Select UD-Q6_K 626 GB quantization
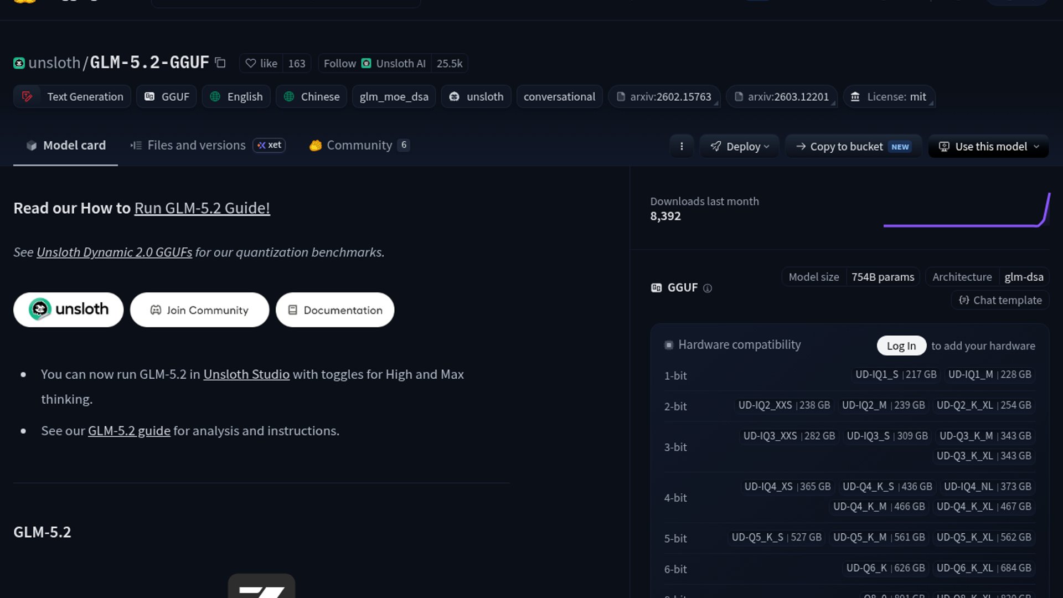The width and height of the screenshot is (1063, 598). (x=885, y=568)
